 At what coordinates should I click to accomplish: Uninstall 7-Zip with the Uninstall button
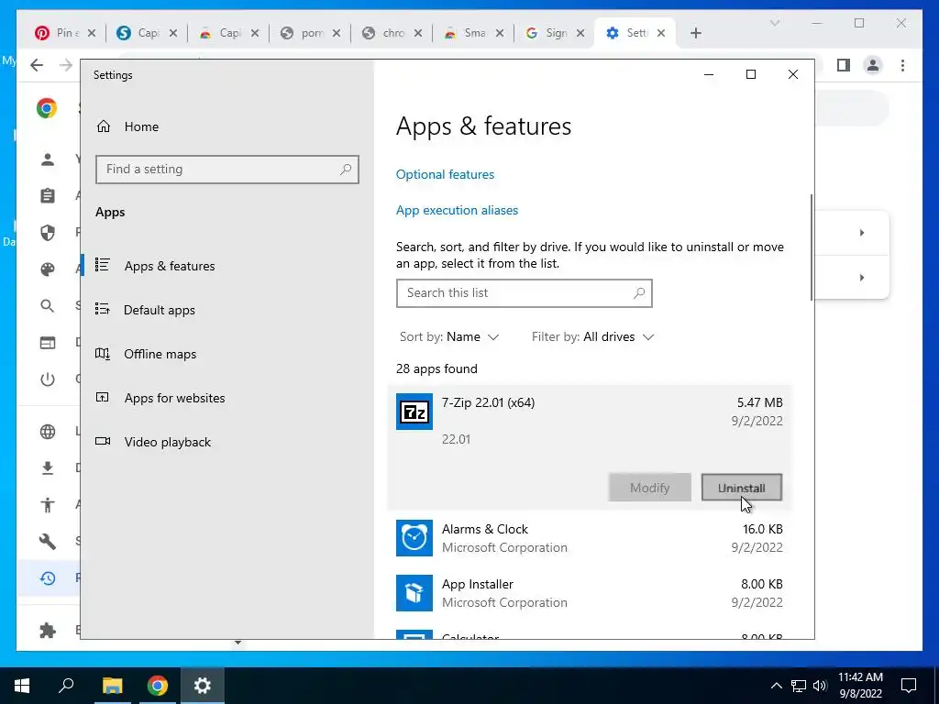[x=741, y=488]
